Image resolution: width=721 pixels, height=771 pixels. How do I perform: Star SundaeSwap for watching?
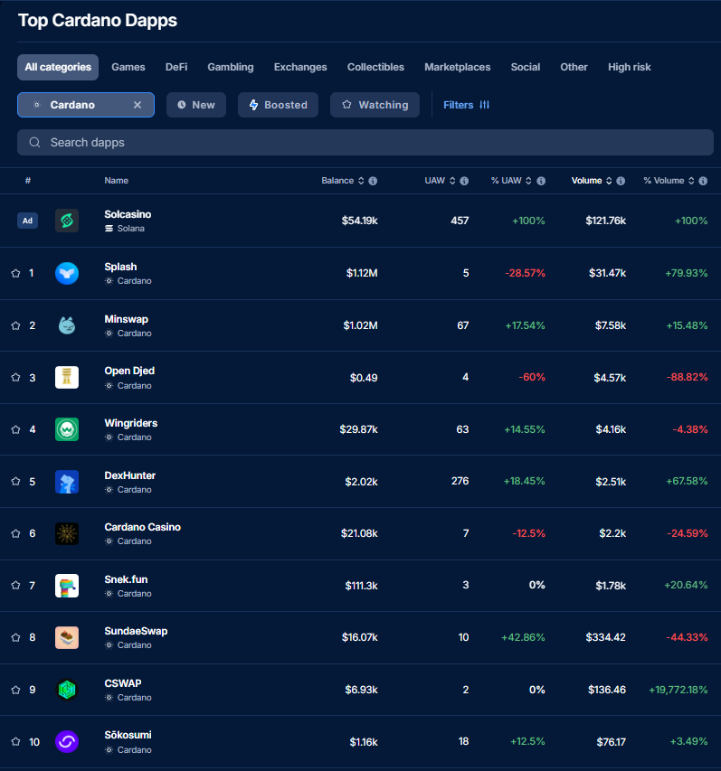pyautogui.click(x=15, y=637)
